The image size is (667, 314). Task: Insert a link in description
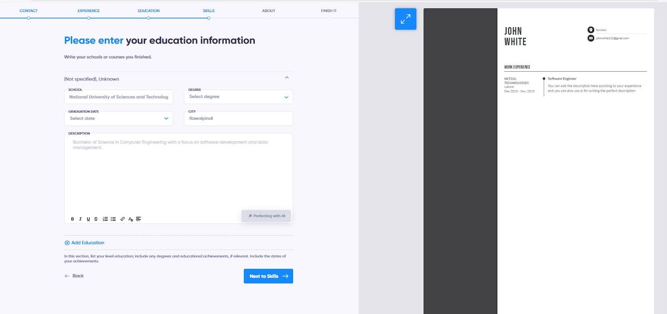123,219
